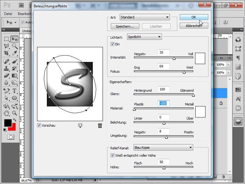Select the Blur tool
Screen dimensions: 245x184
(x=6, y=82)
